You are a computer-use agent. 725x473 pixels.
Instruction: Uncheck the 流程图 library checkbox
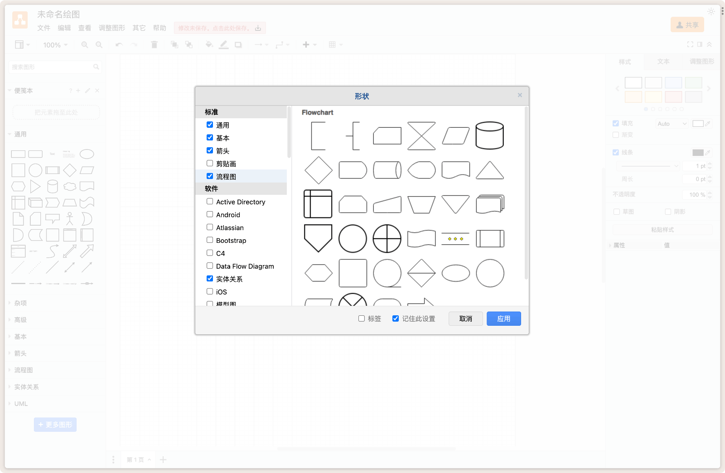pos(210,176)
